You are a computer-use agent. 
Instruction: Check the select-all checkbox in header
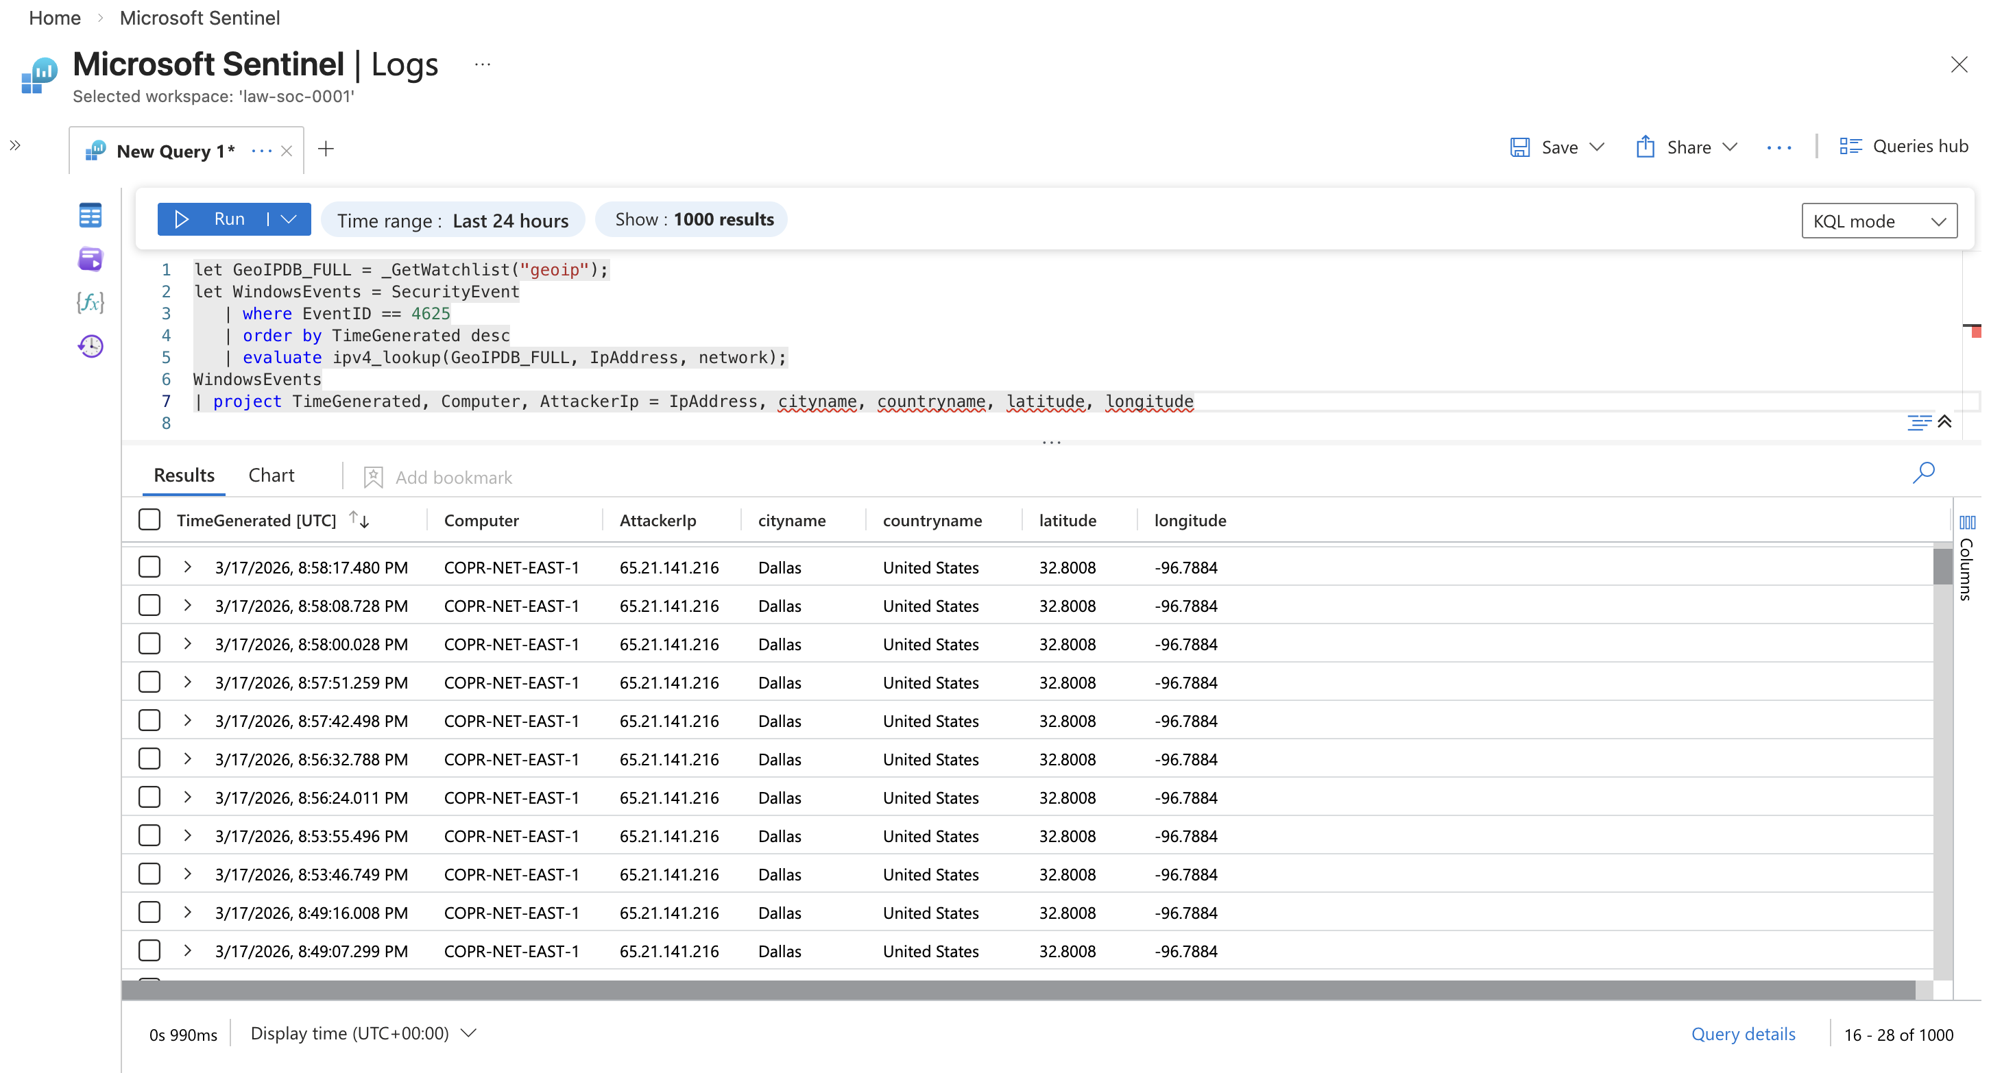click(149, 519)
